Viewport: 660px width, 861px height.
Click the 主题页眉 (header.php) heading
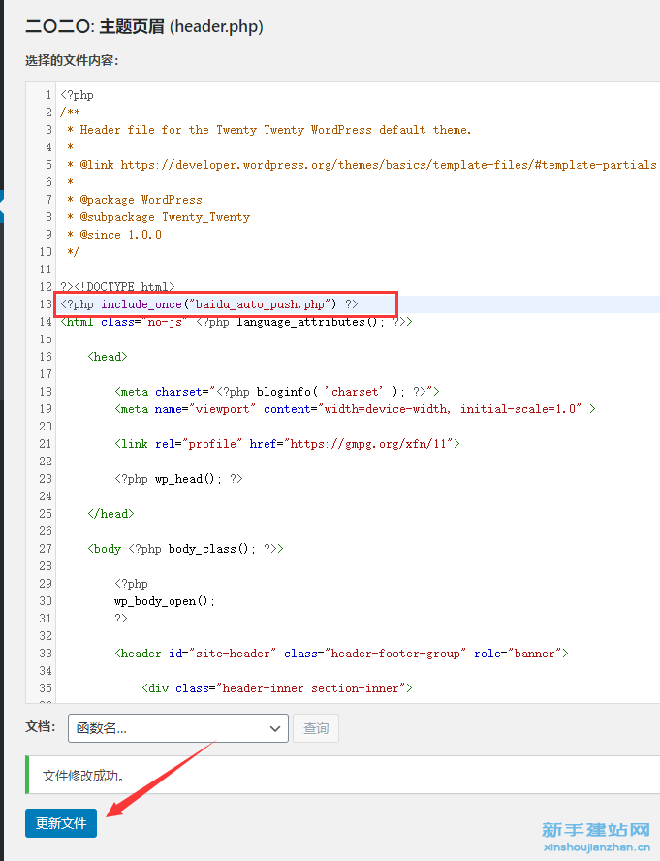144,26
